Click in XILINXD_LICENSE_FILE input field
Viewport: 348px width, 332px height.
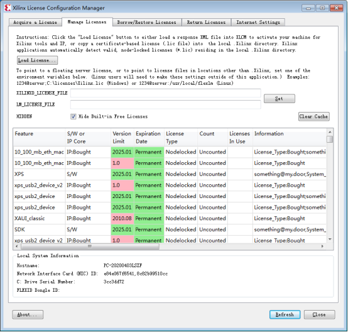point(166,93)
